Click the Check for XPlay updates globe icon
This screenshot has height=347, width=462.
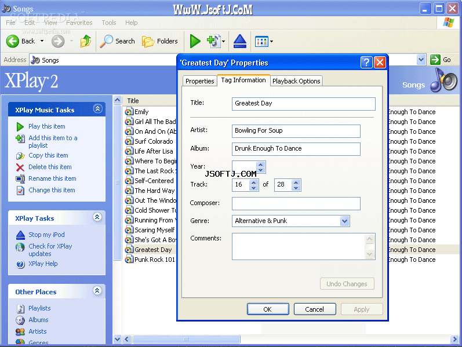coord(20,247)
